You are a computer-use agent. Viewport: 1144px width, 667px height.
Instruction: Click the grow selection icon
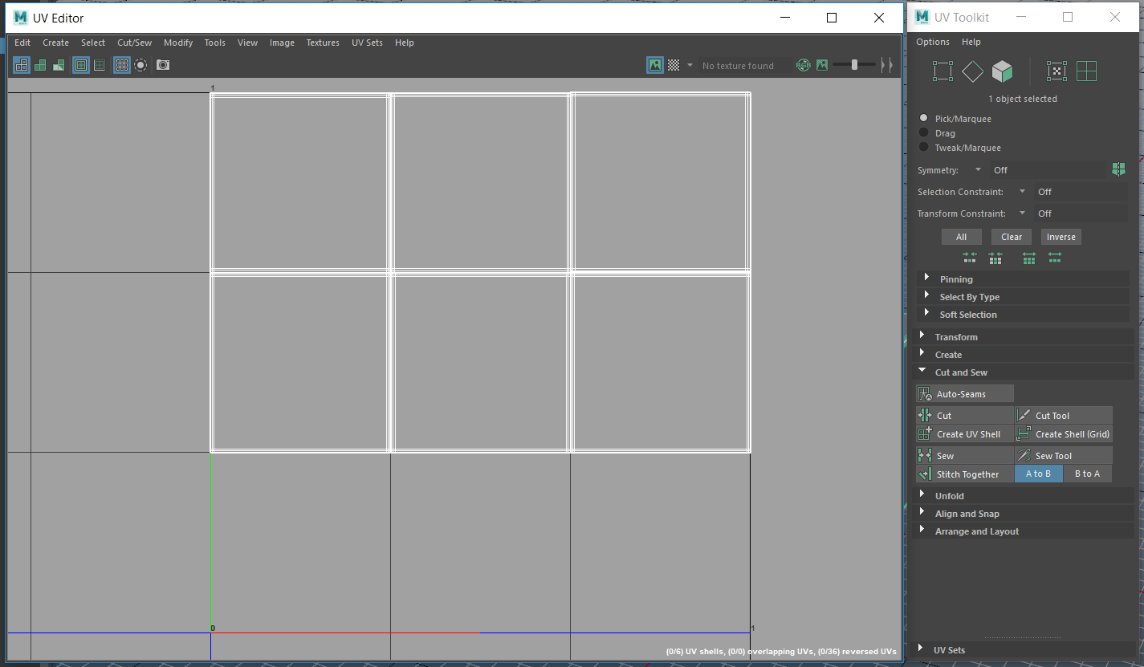click(995, 258)
